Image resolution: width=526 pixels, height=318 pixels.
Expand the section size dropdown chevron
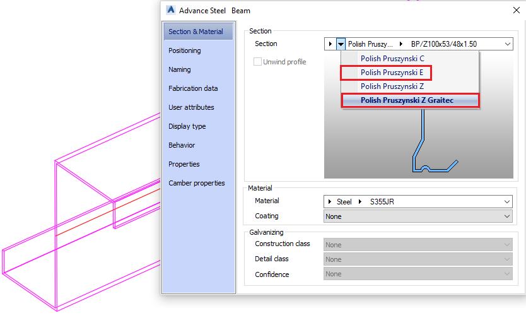507,44
